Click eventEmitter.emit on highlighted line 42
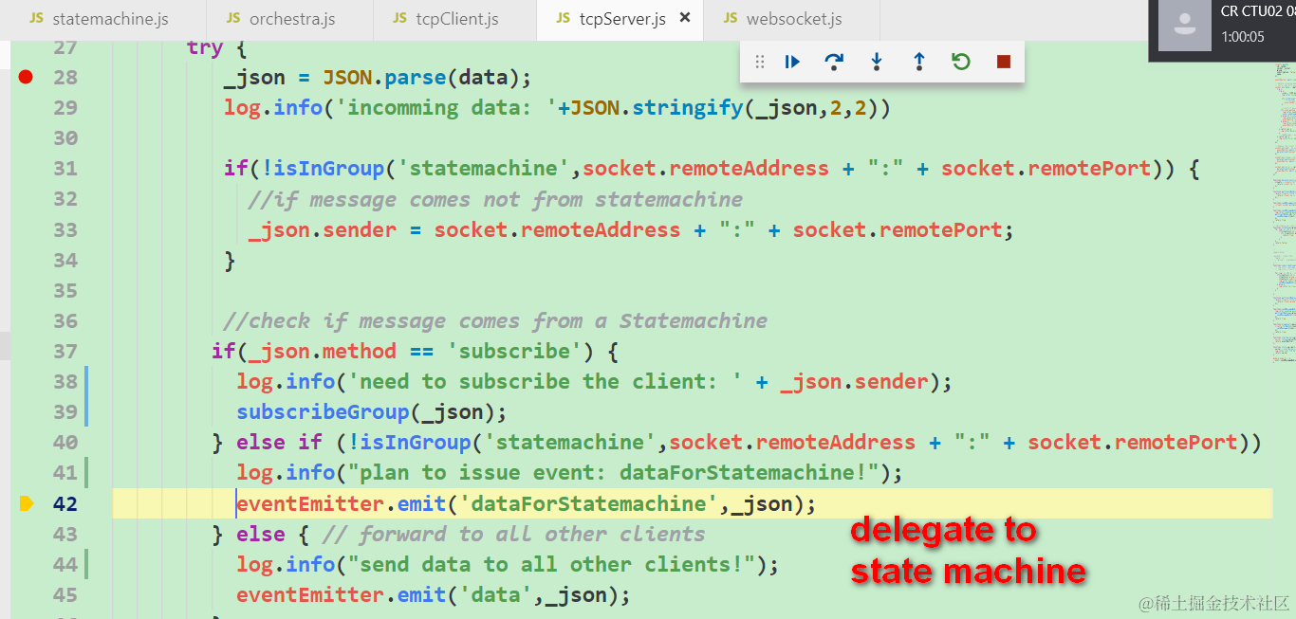The height and width of the screenshot is (619, 1296). tap(342, 504)
